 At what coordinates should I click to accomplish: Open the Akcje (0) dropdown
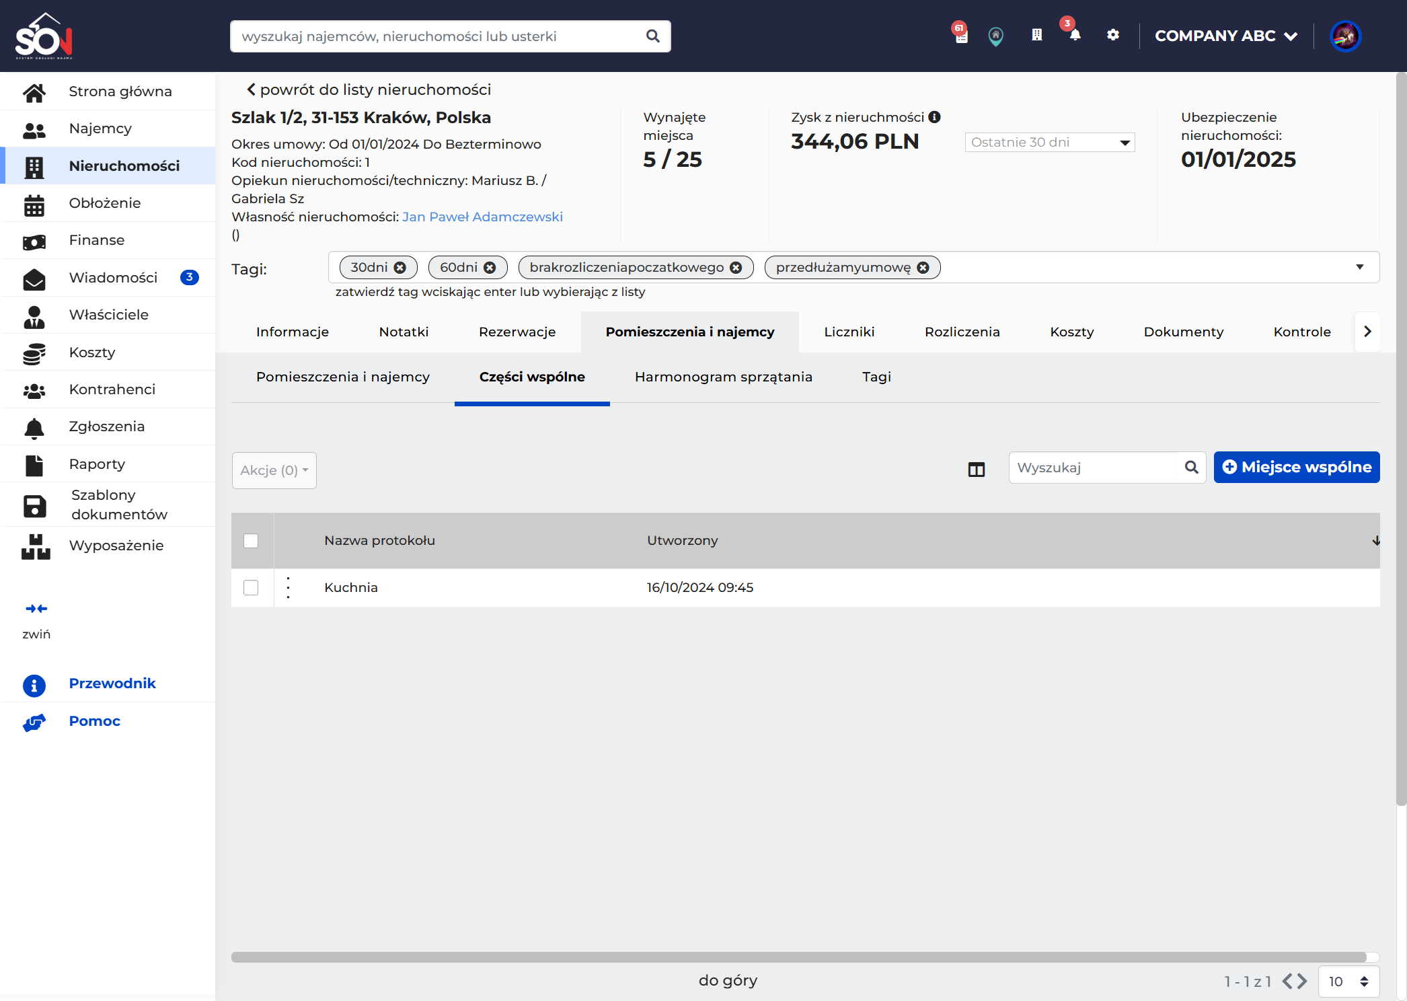tap(274, 470)
